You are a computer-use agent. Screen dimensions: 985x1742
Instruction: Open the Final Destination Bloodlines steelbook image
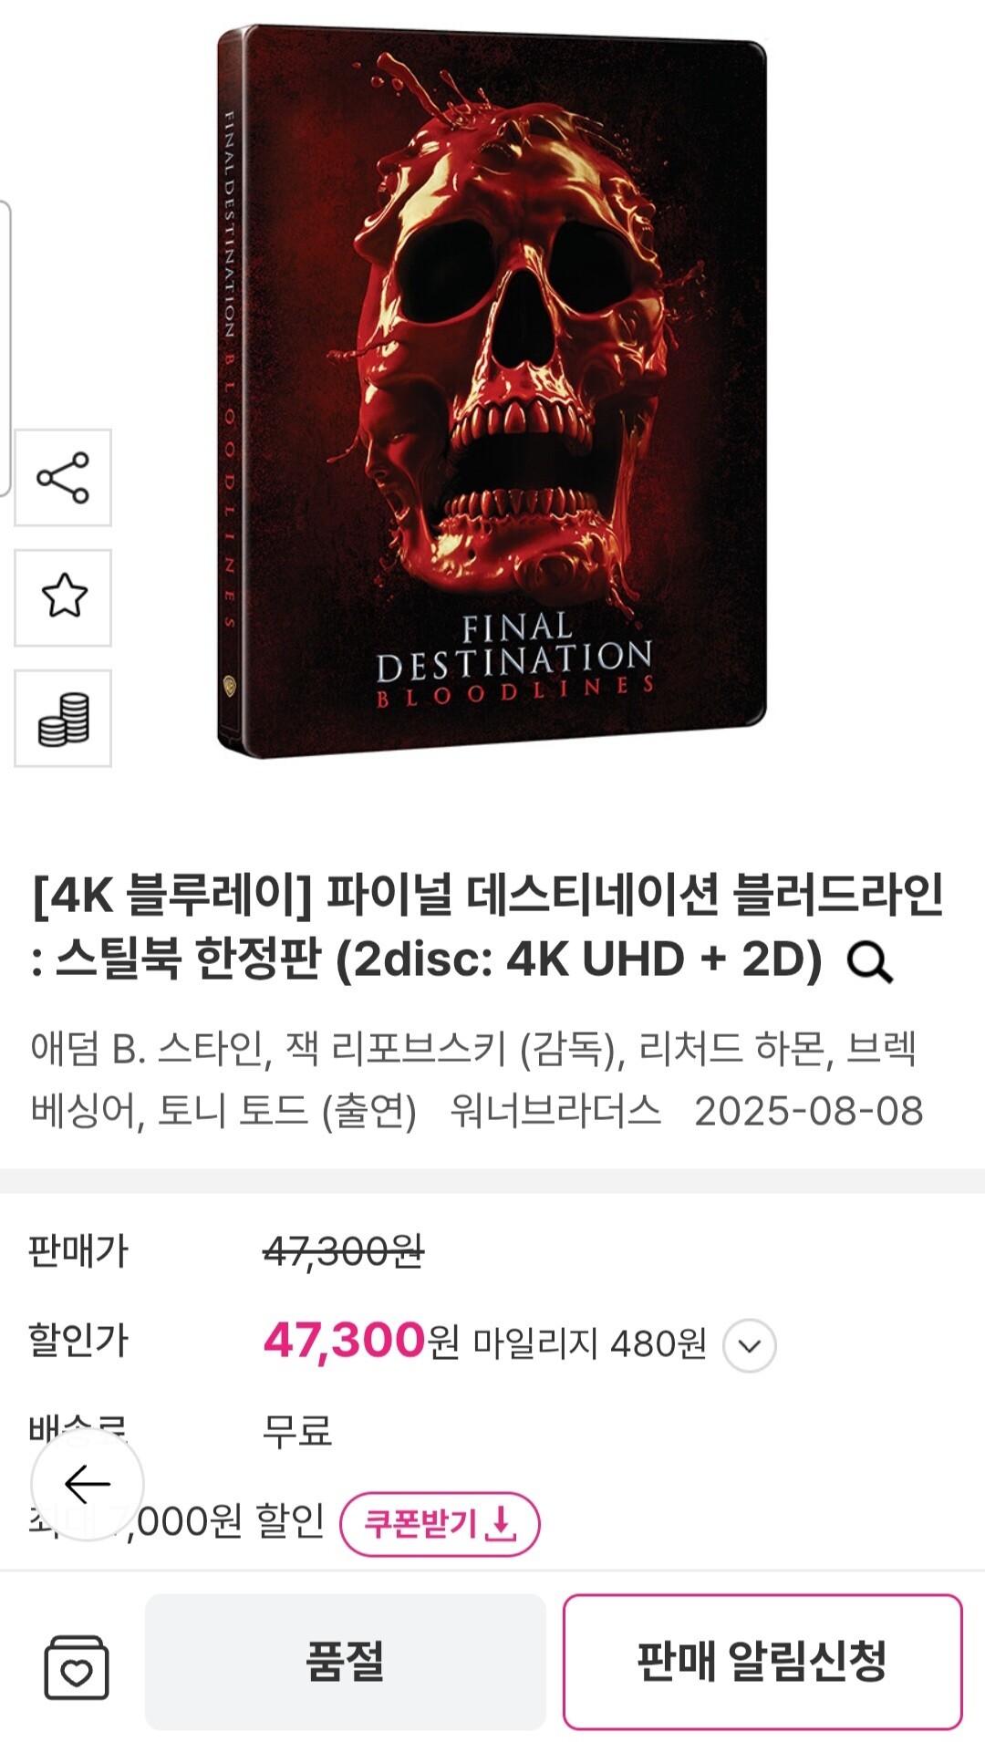492,392
